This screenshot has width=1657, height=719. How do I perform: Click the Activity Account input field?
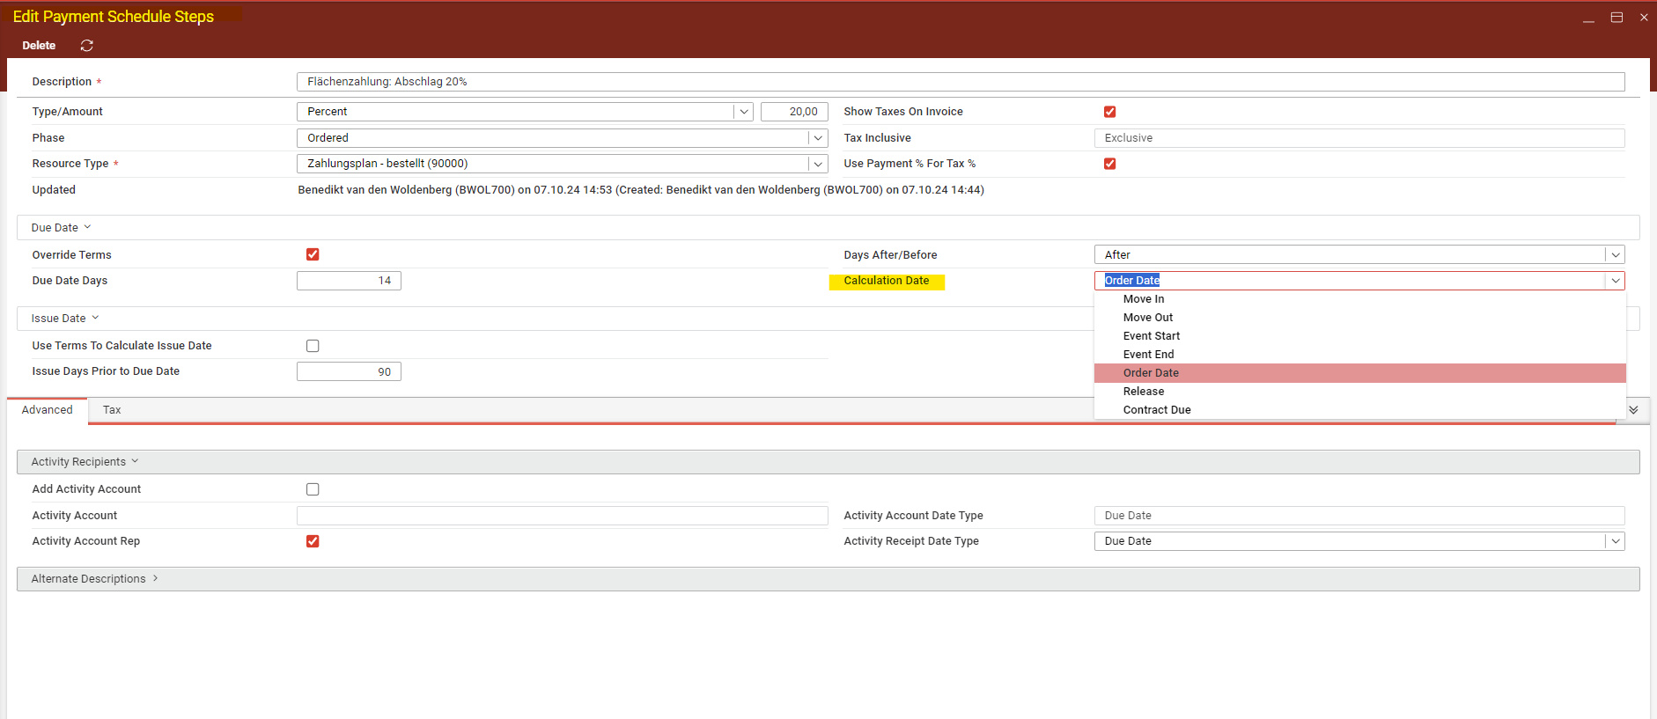tap(562, 516)
